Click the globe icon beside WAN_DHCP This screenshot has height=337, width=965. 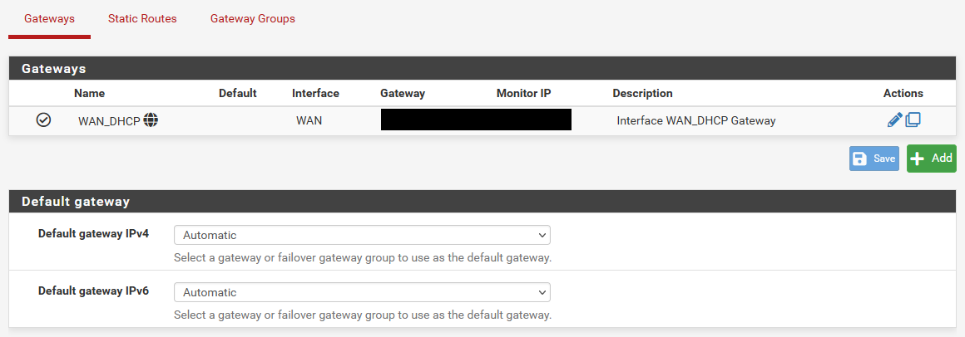151,120
